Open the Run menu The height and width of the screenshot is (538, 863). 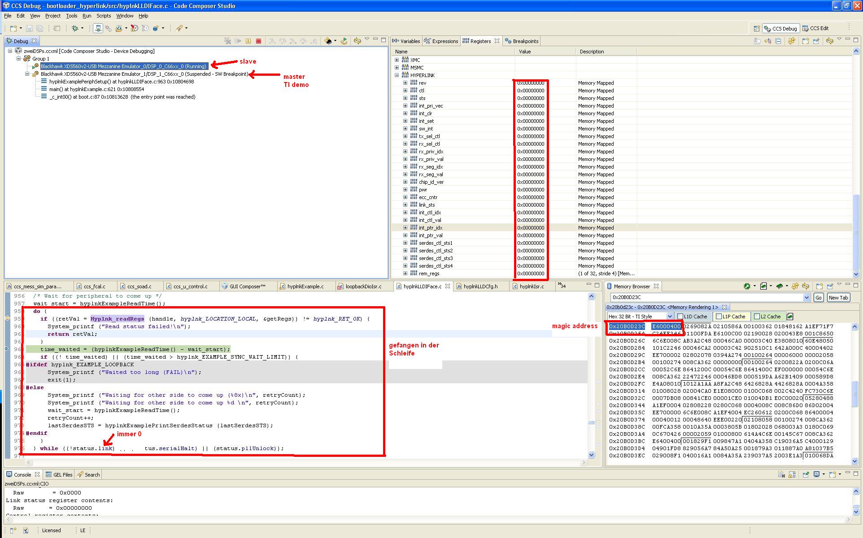tap(87, 16)
